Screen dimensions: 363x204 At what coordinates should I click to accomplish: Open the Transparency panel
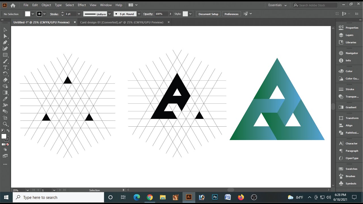tap(349, 97)
